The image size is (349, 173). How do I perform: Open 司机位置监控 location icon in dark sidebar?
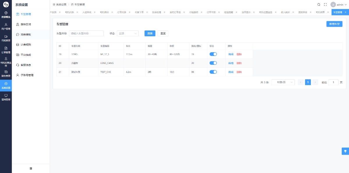tap(6, 59)
